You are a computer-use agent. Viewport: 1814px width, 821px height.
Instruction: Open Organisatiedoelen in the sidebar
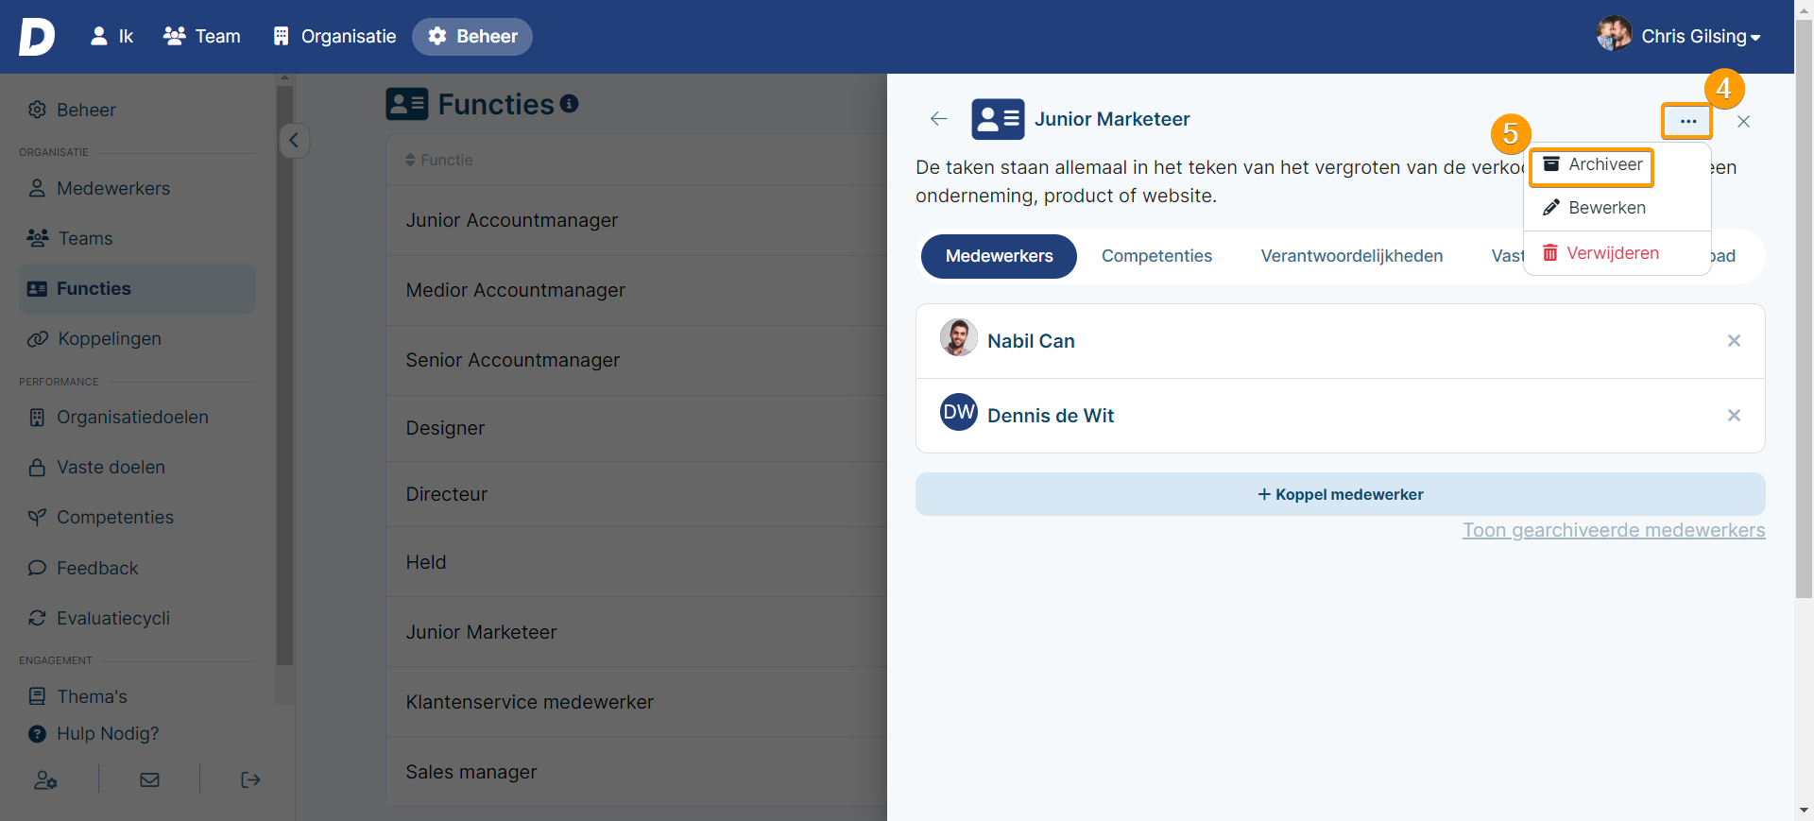click(118, 417)
